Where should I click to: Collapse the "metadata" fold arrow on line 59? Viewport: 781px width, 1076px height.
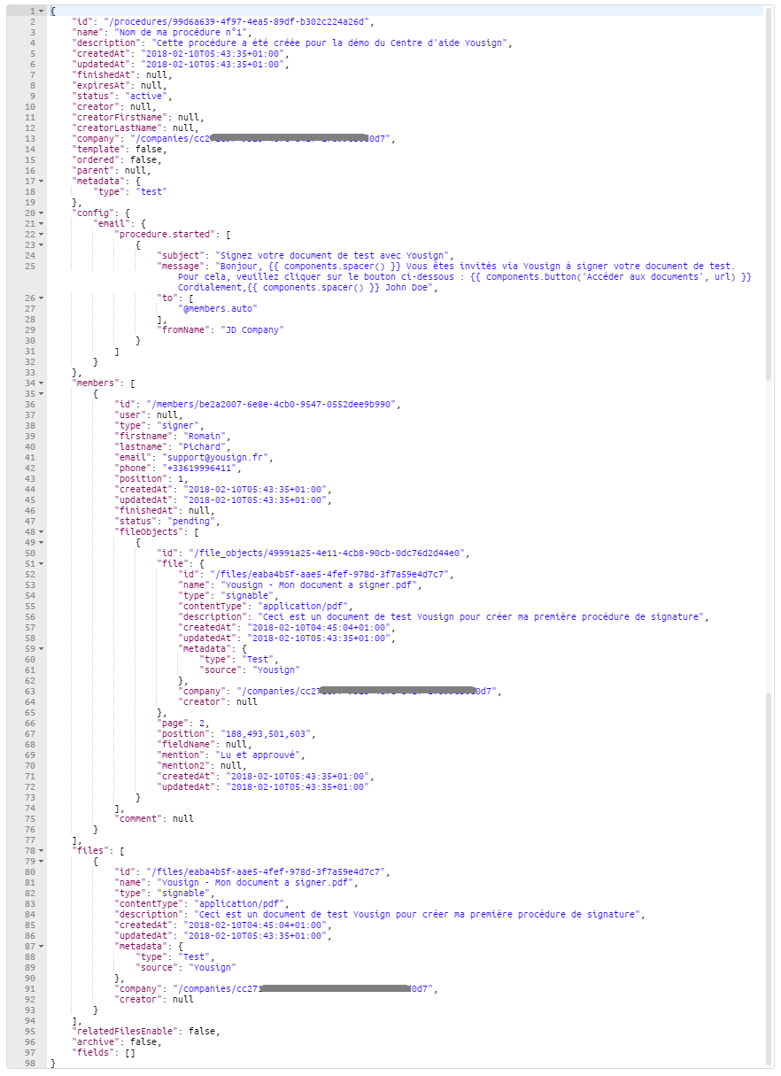[42, 648]
